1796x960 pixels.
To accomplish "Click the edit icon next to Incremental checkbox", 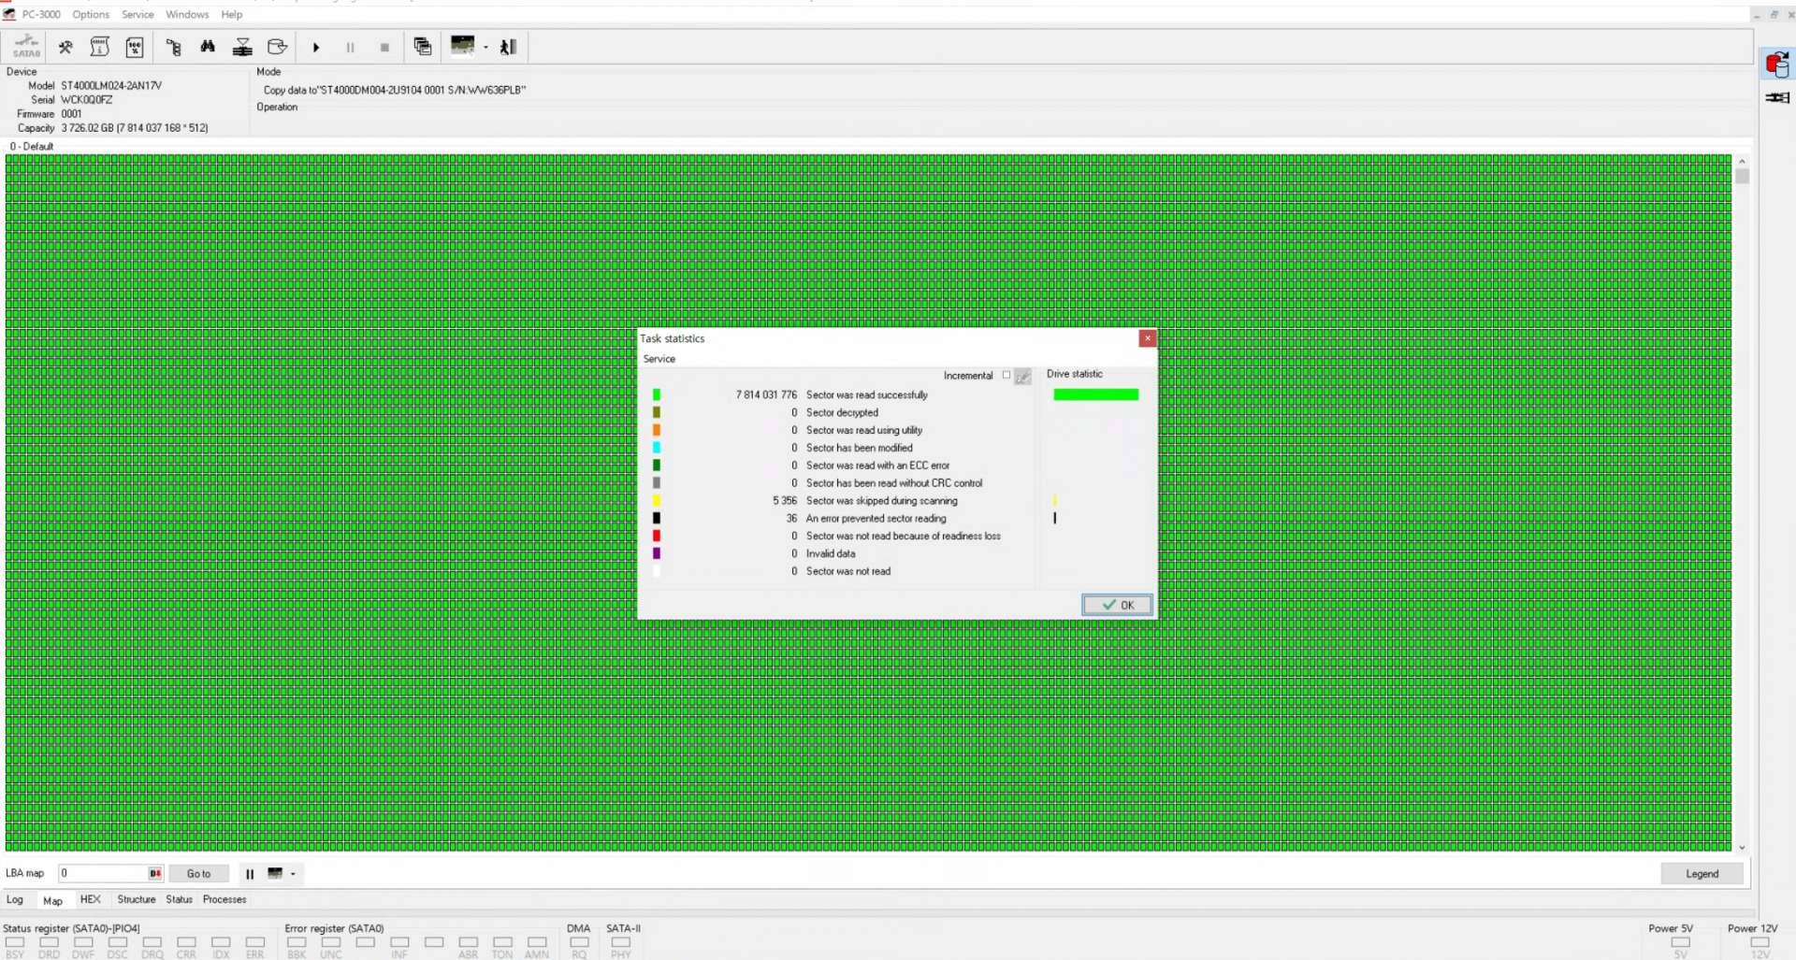I will [x=1023, y=377].
